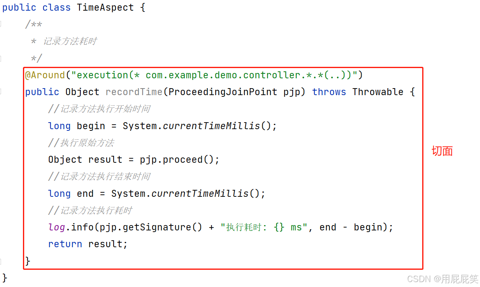Click the red 切面 annotation label
This screenshot has width=480, height=287.
click(442, 151)
